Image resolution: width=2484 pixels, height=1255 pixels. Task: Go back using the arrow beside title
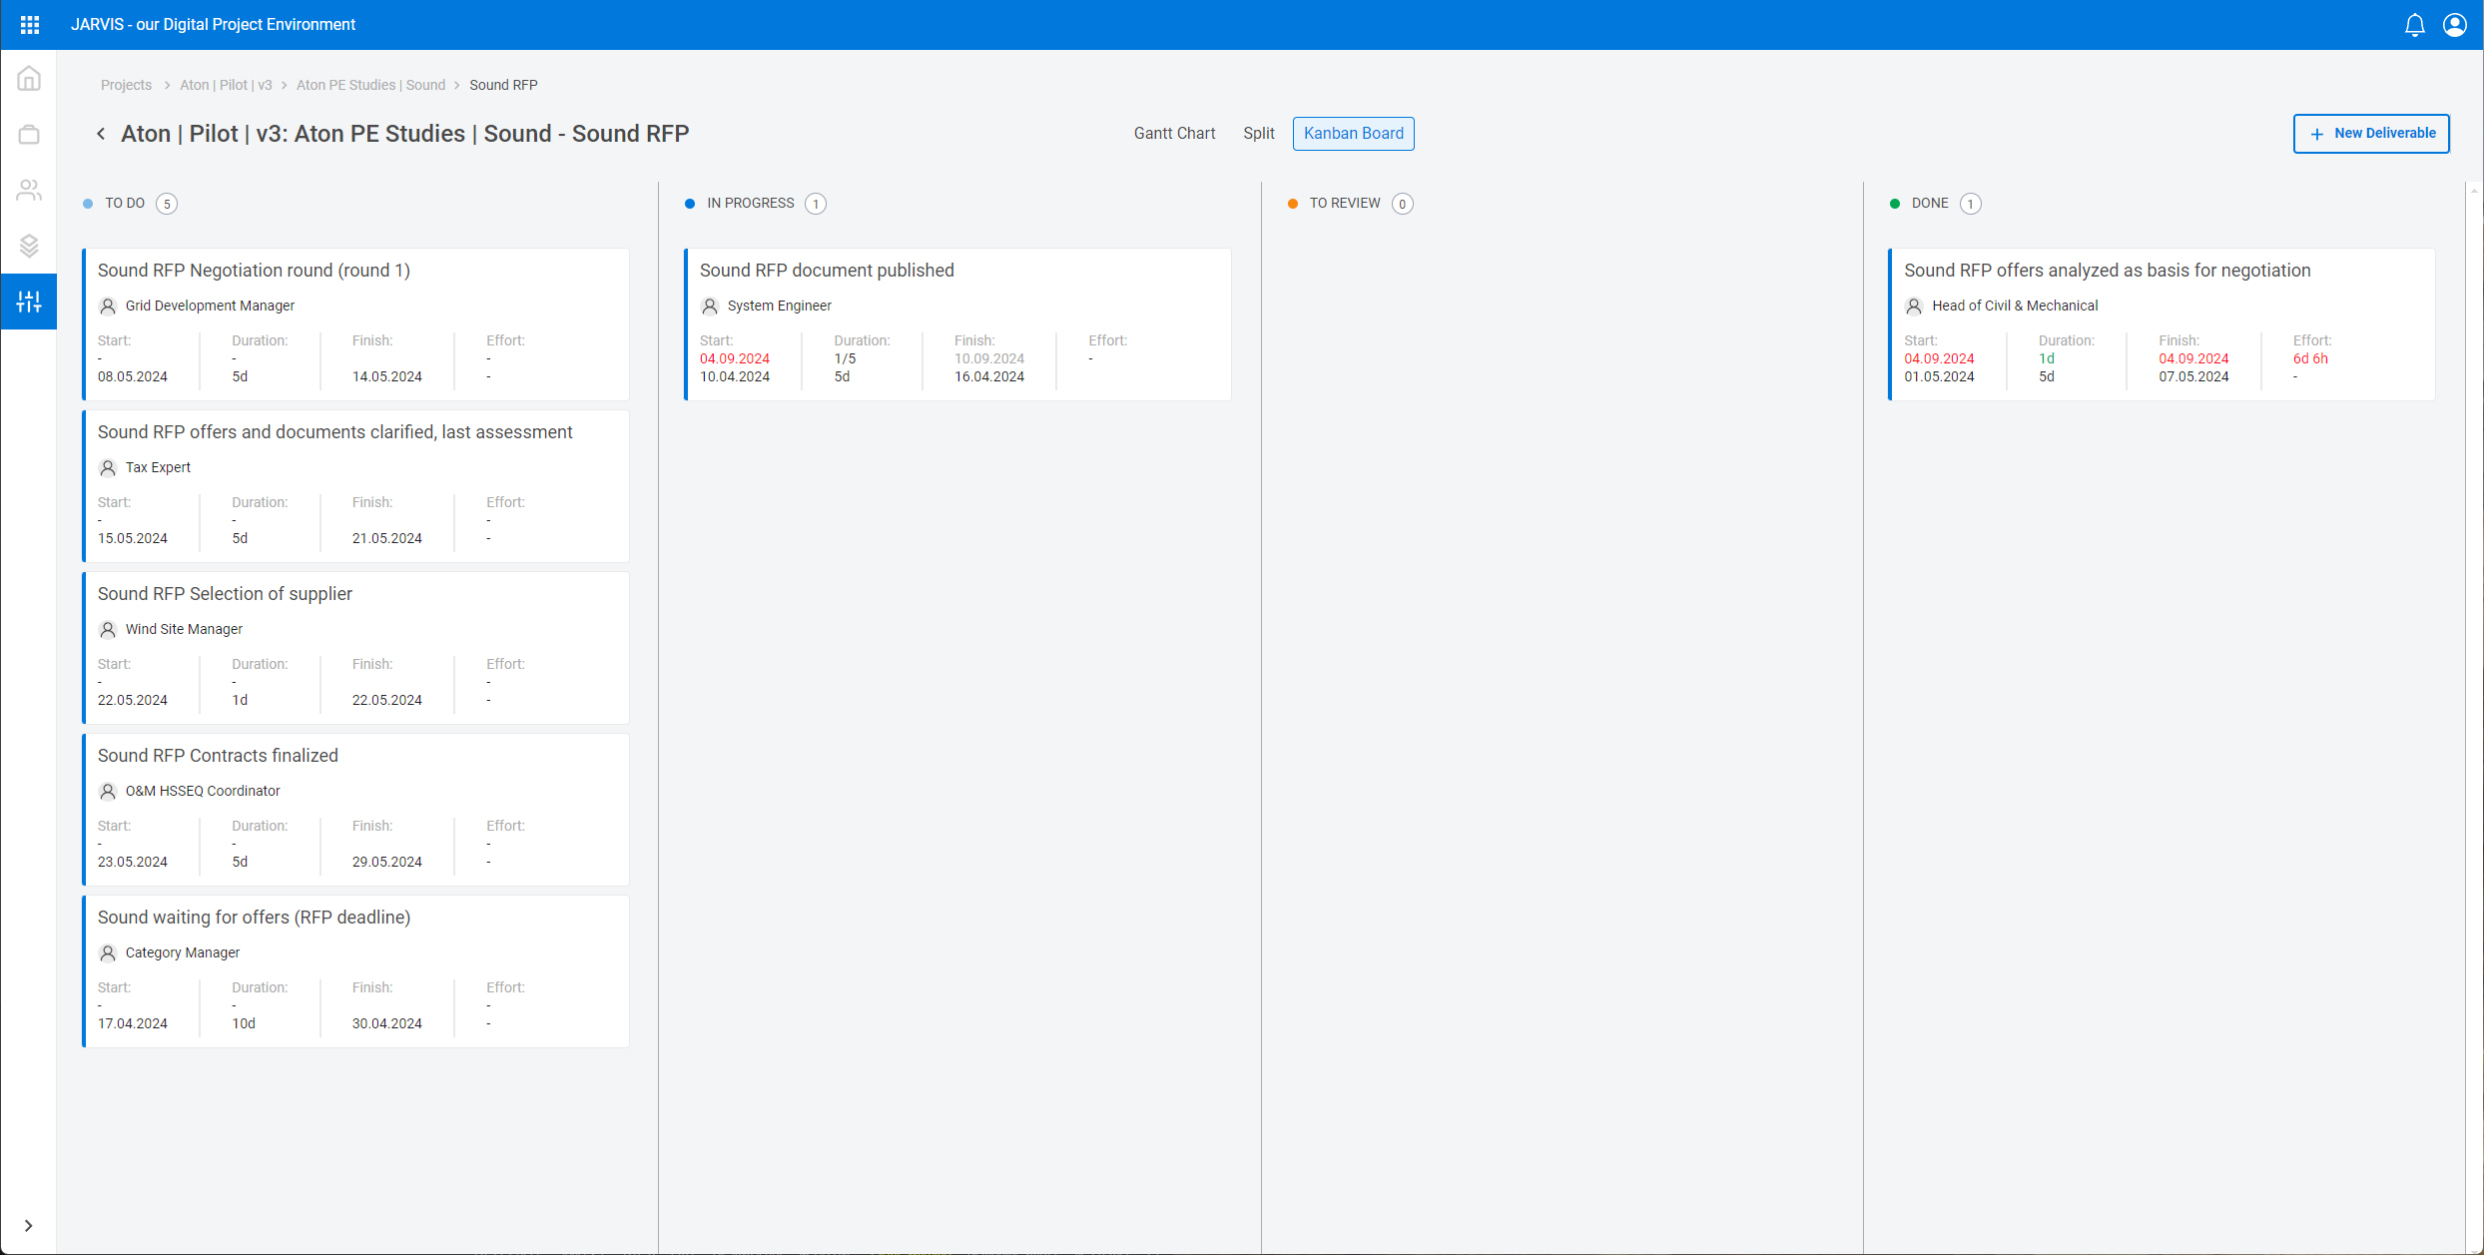click(101, 134)
